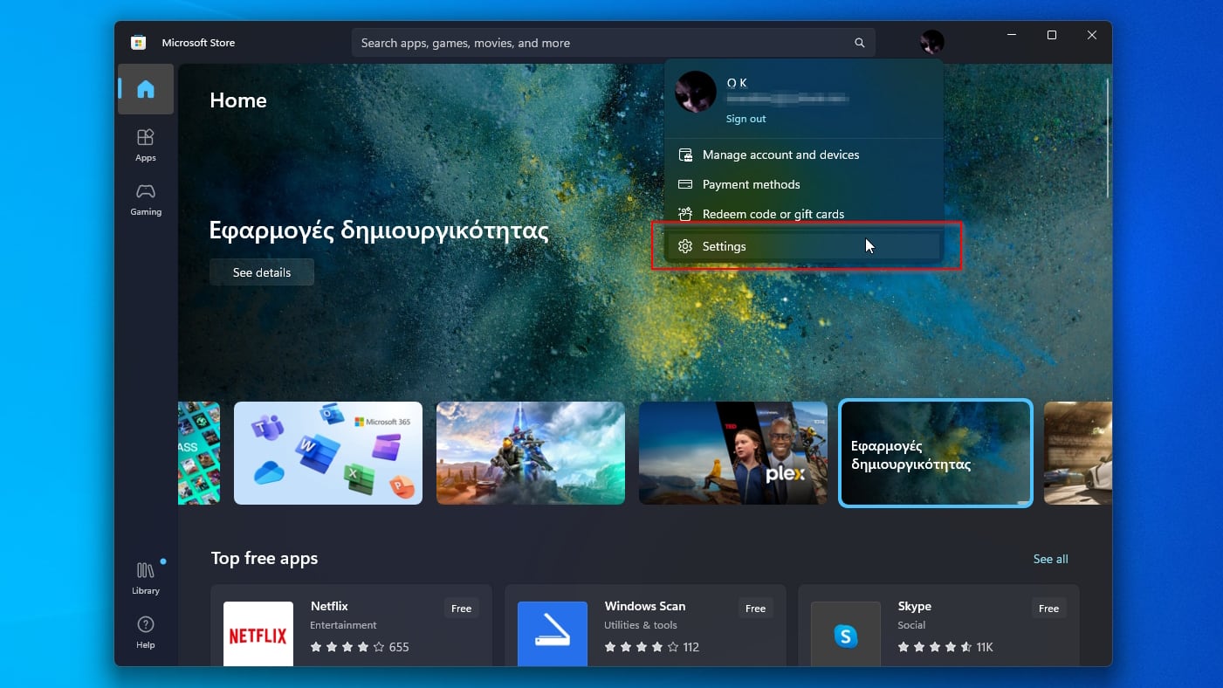Click the Windows Scan title text
Viewport: 1223px width, 688px height.
[645, 606]
